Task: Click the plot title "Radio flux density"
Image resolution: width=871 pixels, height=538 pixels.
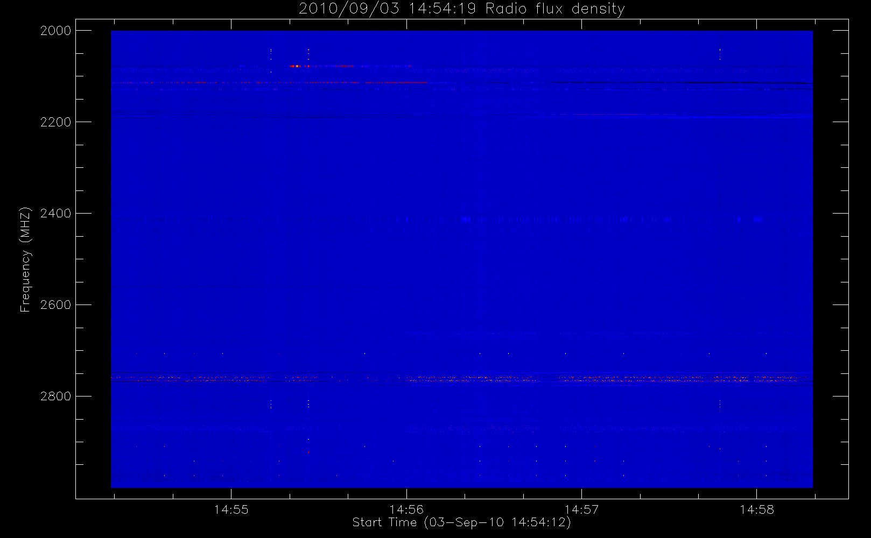Action: click(x=555, y=9)
